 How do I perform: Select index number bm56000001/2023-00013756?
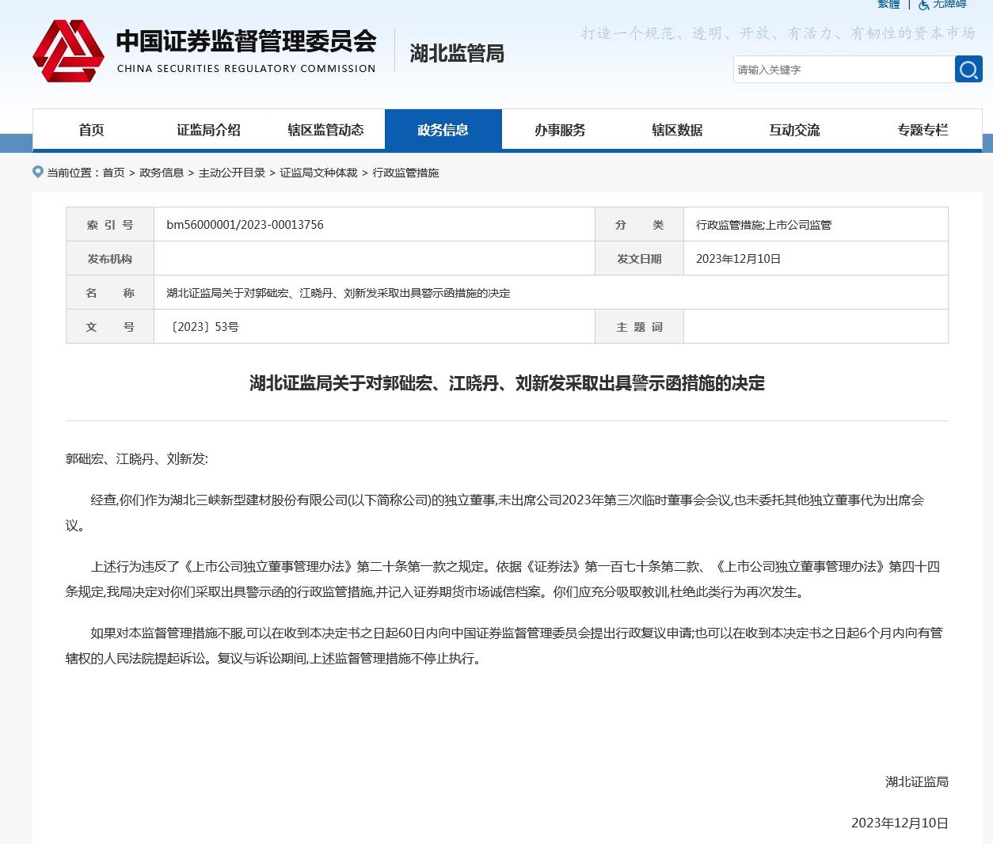coord(245,225)
